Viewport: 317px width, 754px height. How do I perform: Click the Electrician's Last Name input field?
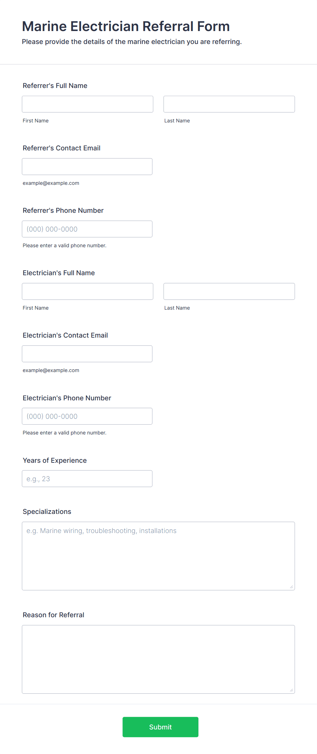(x=229, y=291)
